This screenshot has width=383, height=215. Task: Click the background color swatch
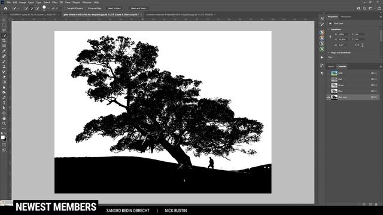point(5,139)
